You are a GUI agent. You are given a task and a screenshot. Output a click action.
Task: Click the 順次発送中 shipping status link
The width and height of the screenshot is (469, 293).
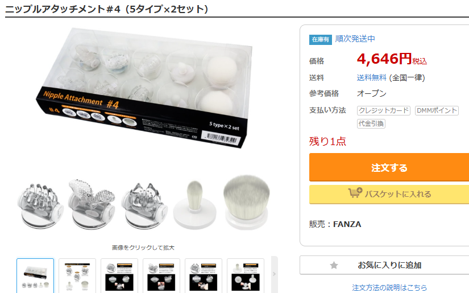pos(355,39)
